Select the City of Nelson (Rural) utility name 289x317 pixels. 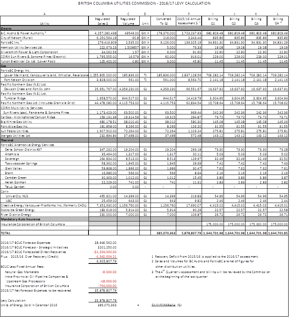click(17, 38)
